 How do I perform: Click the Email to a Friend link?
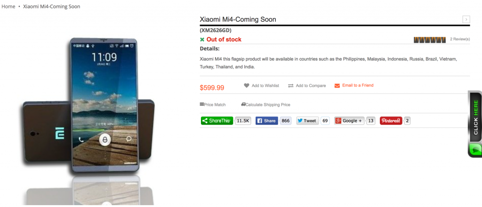pyautogui.click(x=358, y=85)
